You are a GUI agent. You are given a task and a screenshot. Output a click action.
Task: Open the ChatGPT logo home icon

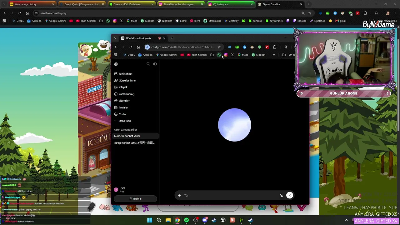116,64
